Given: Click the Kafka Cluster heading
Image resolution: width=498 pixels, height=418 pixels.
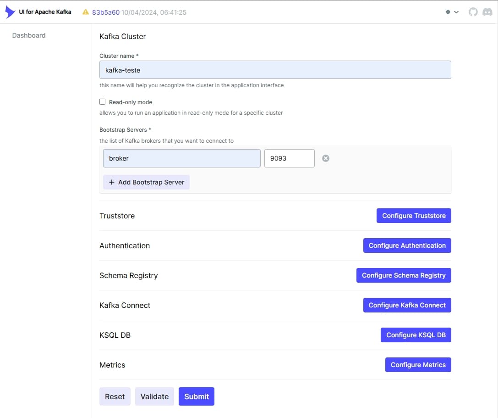Looking at the screenshot, I should [x=123, y=37].
